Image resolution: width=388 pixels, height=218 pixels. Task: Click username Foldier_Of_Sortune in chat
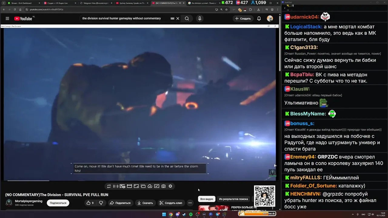(313, 186)
